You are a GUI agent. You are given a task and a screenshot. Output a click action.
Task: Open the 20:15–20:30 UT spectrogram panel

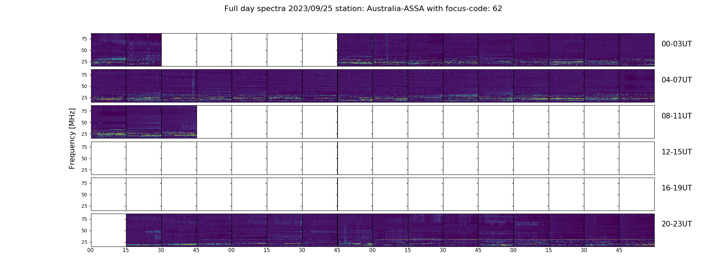pyautogui.click(x=144, y=230)
